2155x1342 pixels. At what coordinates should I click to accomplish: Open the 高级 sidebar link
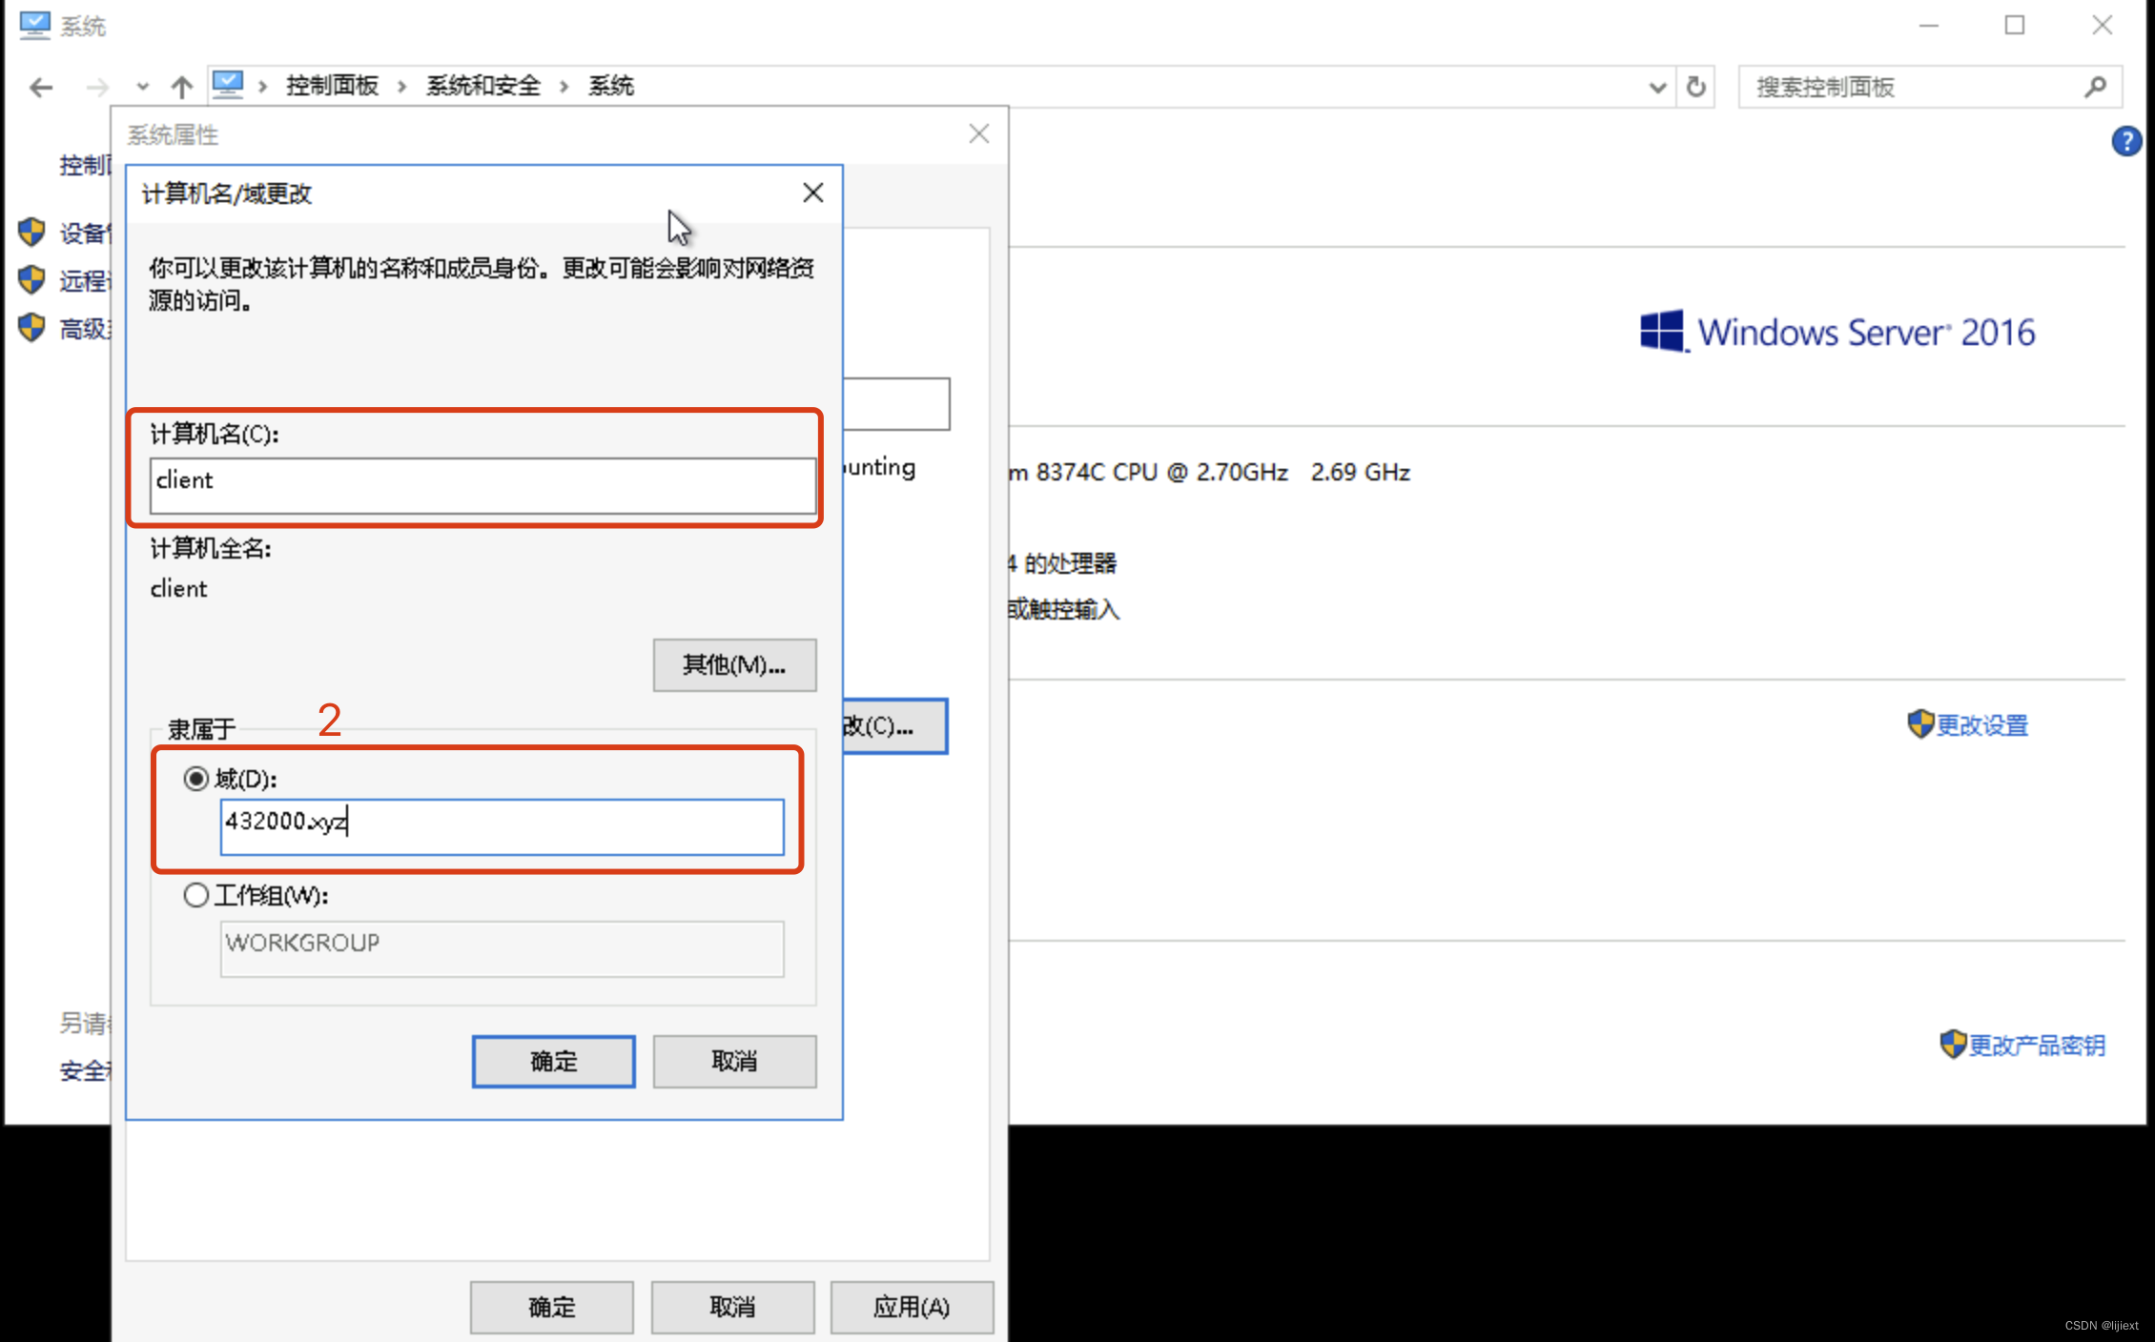point(85,329)
